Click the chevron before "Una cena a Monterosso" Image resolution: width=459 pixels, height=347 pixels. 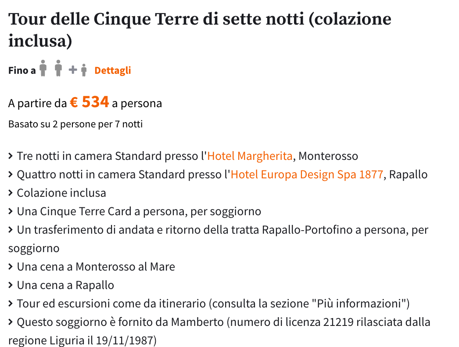[x=11, y=267]
